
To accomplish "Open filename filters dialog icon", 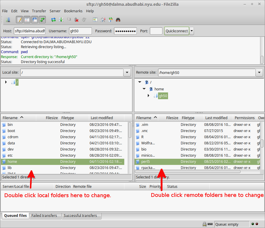I will (x=95, y=20).
